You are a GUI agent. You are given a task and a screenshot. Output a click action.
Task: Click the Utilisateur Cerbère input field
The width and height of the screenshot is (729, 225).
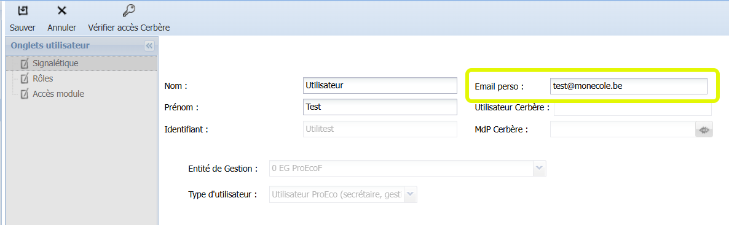click(632, 108)
